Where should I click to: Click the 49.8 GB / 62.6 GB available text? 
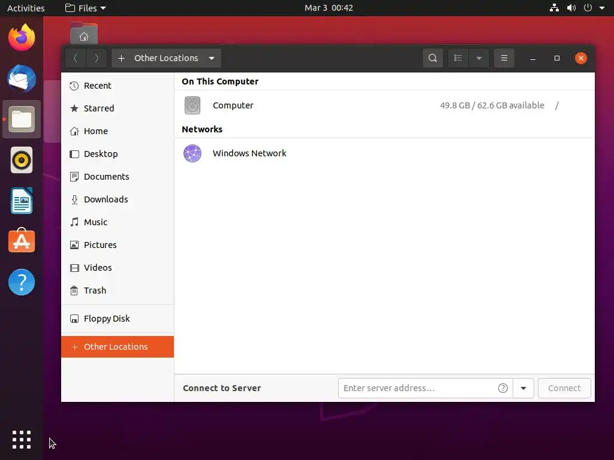tap(492, 105)
